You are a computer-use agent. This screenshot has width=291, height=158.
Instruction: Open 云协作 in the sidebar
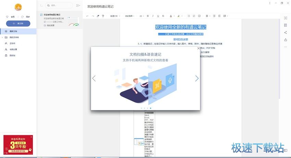(18, 43)
